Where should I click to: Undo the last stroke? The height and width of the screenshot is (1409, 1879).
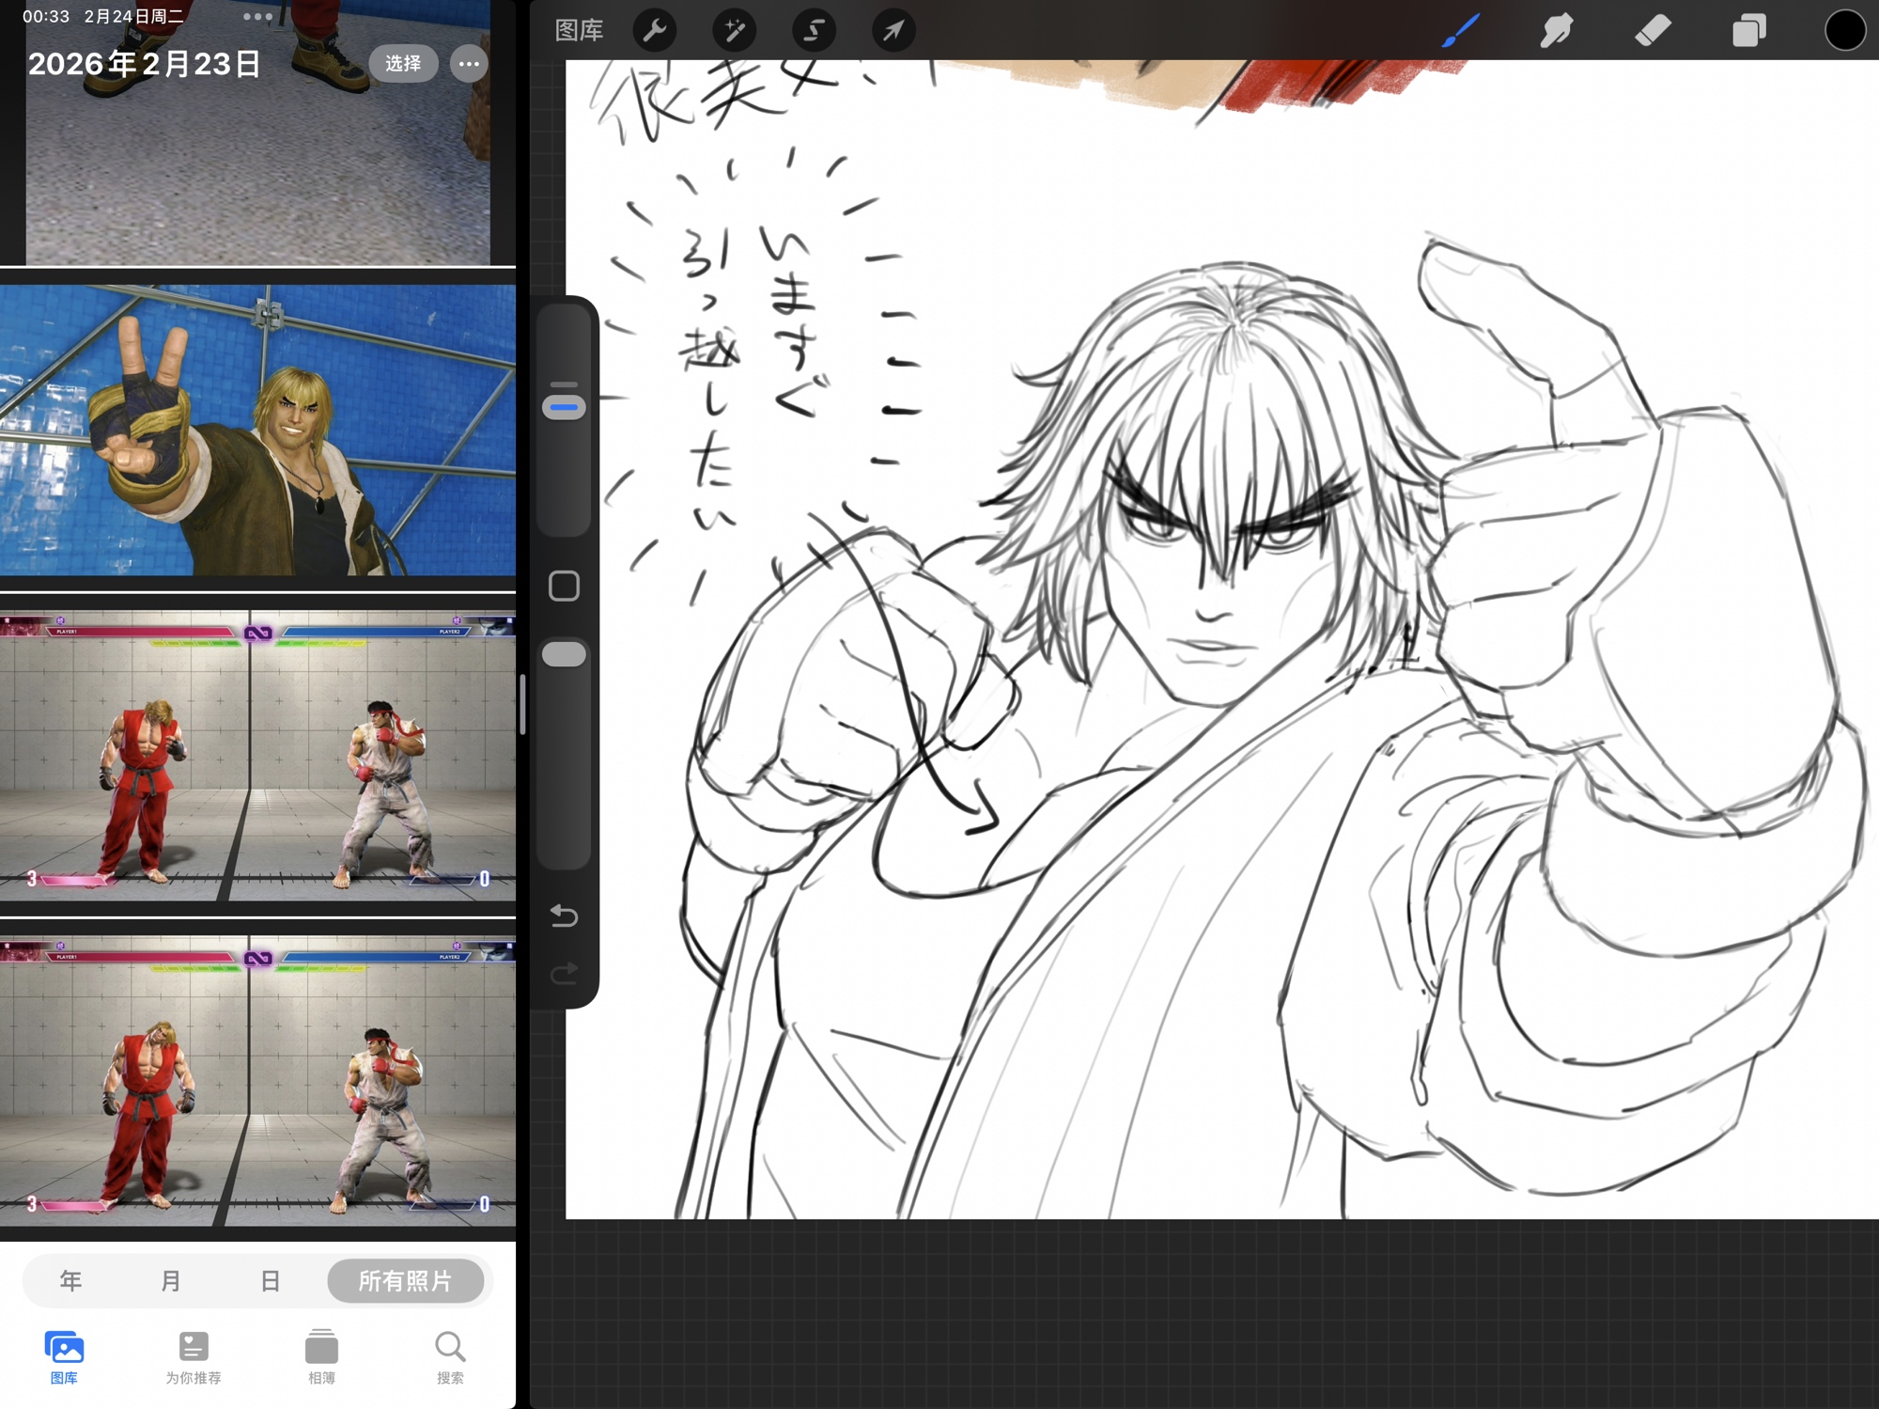pos(564,915)
